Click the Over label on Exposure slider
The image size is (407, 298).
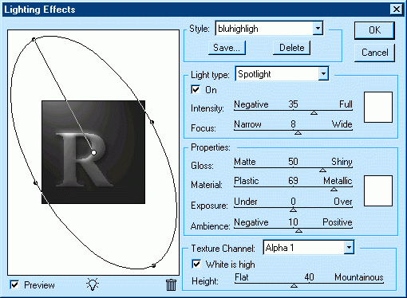click(343, 202)
